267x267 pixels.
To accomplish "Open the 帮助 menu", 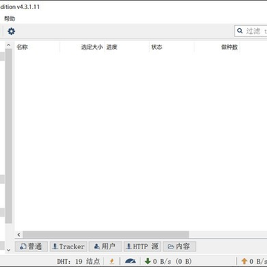I will click(10, 19).
